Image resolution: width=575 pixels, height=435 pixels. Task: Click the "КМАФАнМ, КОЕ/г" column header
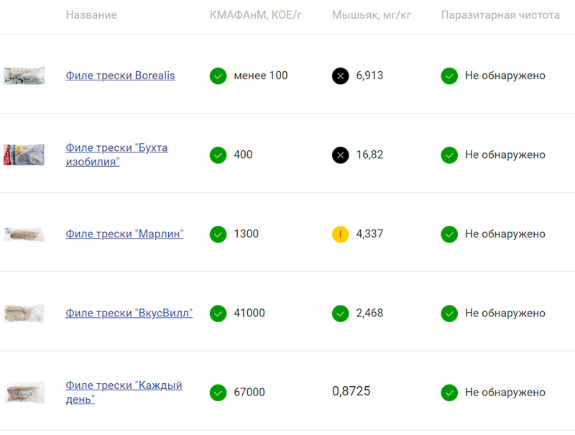coord(256,15)
